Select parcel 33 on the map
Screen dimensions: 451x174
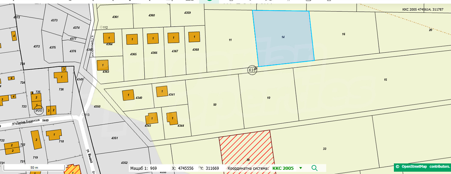(324, 149)
